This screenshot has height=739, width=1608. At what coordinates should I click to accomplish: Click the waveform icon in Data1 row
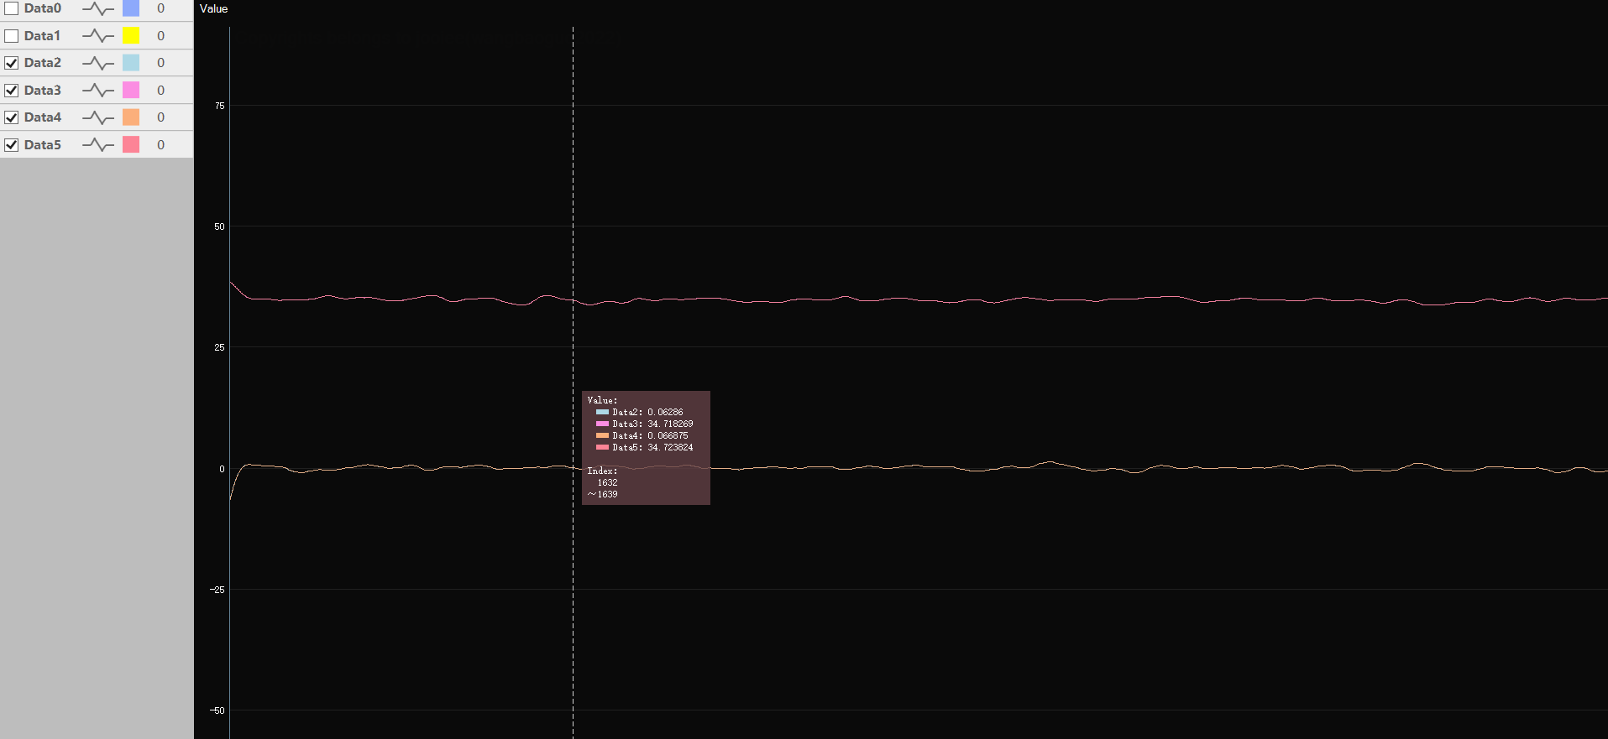[98, 36]
